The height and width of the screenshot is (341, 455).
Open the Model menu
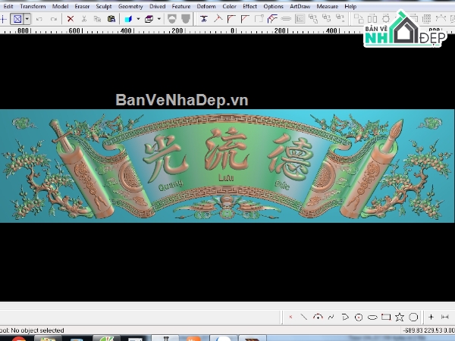[x=60, y=6]
